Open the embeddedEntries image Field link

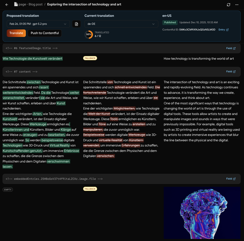pos(231,178)
